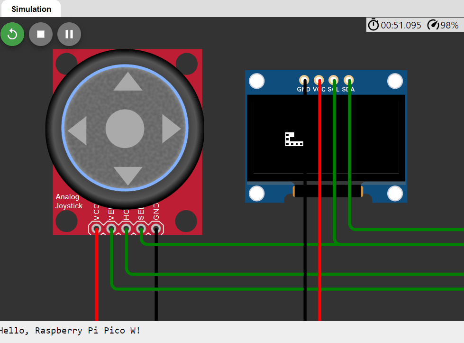
Task: Click the OLED display GND pin
Action: click(x=304, y=80)
